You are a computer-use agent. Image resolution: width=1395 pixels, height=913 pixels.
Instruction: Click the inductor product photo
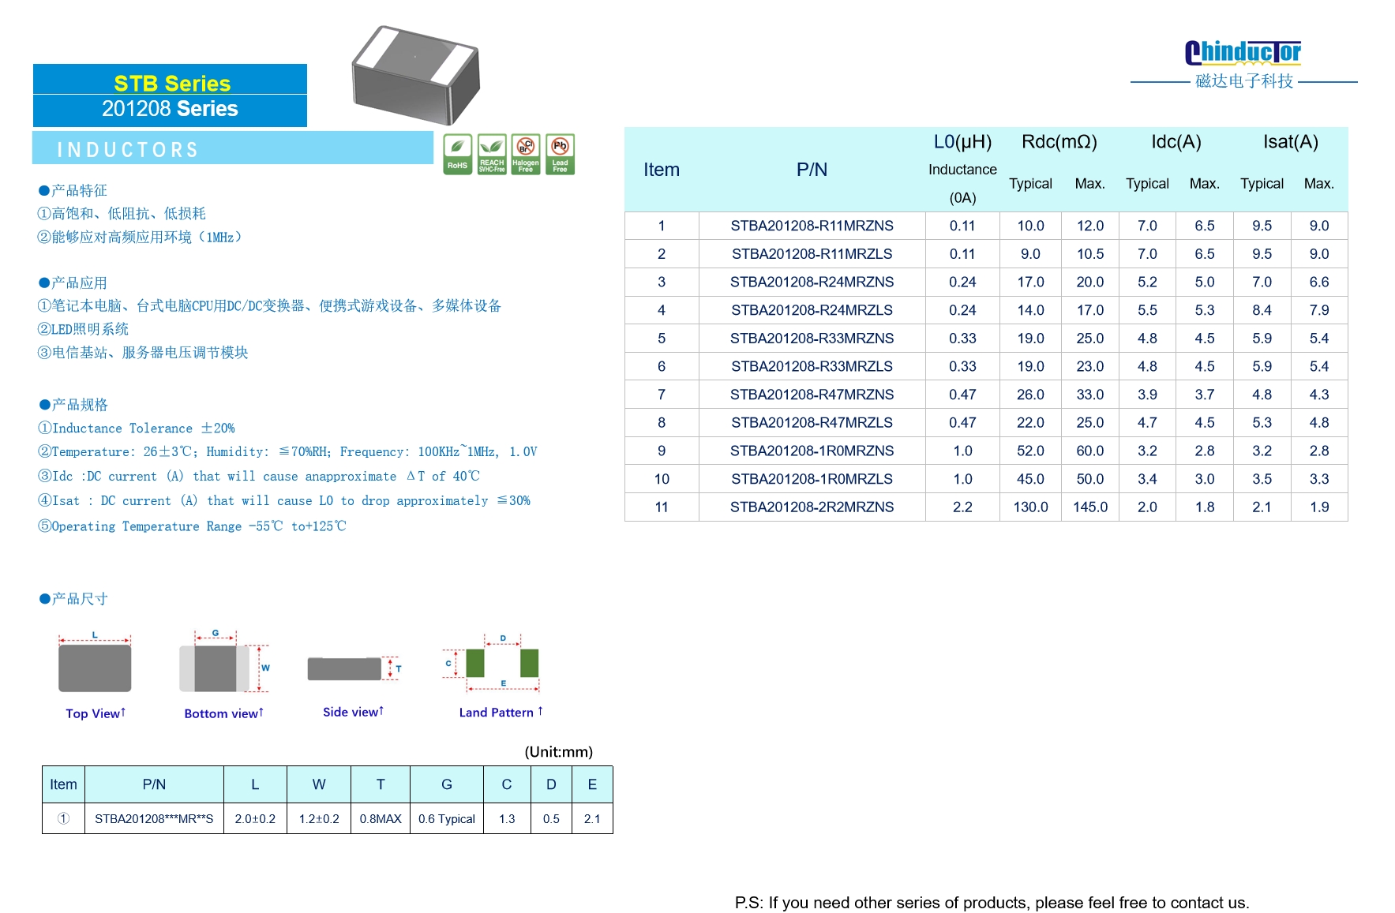[x=416, y=75]
